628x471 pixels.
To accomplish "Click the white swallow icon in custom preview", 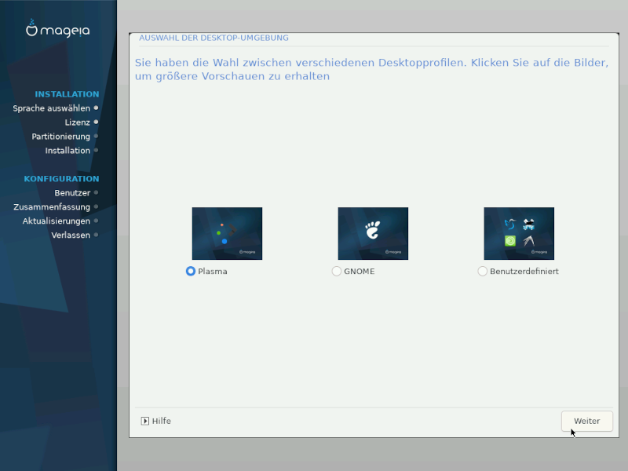I will point(529,242).
